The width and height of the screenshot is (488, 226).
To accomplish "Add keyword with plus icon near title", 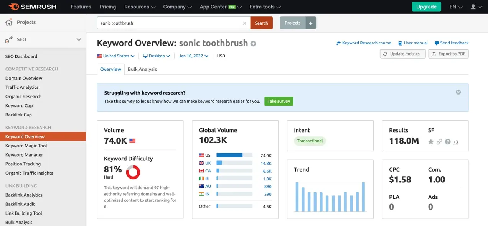I will 253,44.
